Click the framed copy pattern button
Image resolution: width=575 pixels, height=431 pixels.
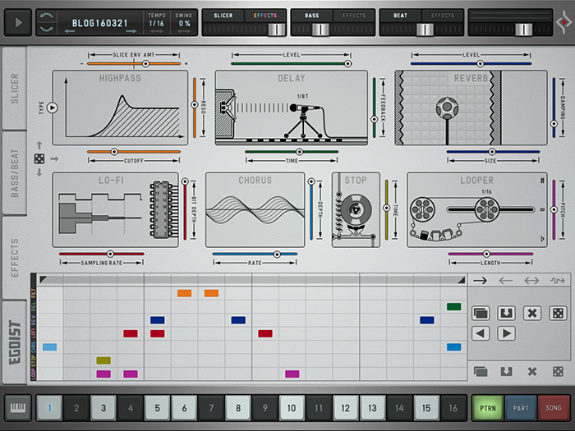coord(481,314)
